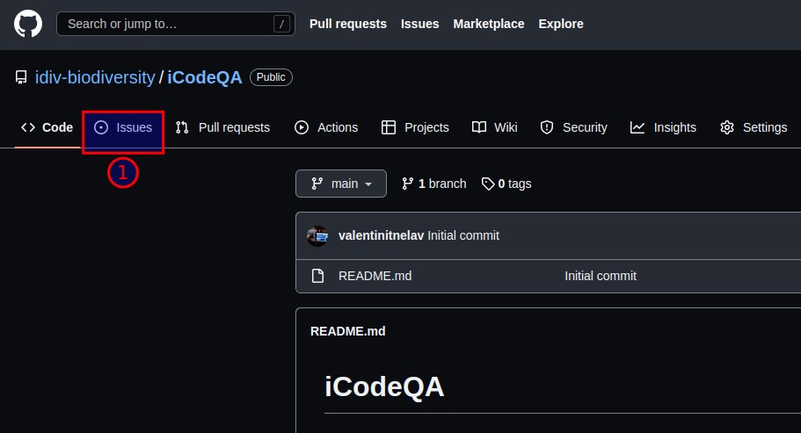801x433 pixels.
Task: Click the slash shortcut icon in the search box
Action: pyautogui.click(x=281, y=24)
